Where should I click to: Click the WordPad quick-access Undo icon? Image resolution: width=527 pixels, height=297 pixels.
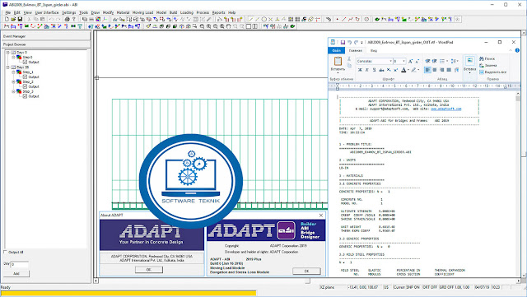click(x=349, y=42)
